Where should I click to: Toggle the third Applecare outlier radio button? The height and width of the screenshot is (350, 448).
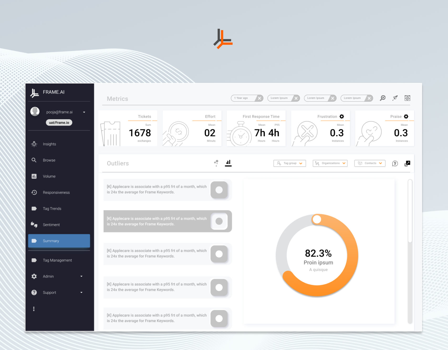click(x=219, y=254)
